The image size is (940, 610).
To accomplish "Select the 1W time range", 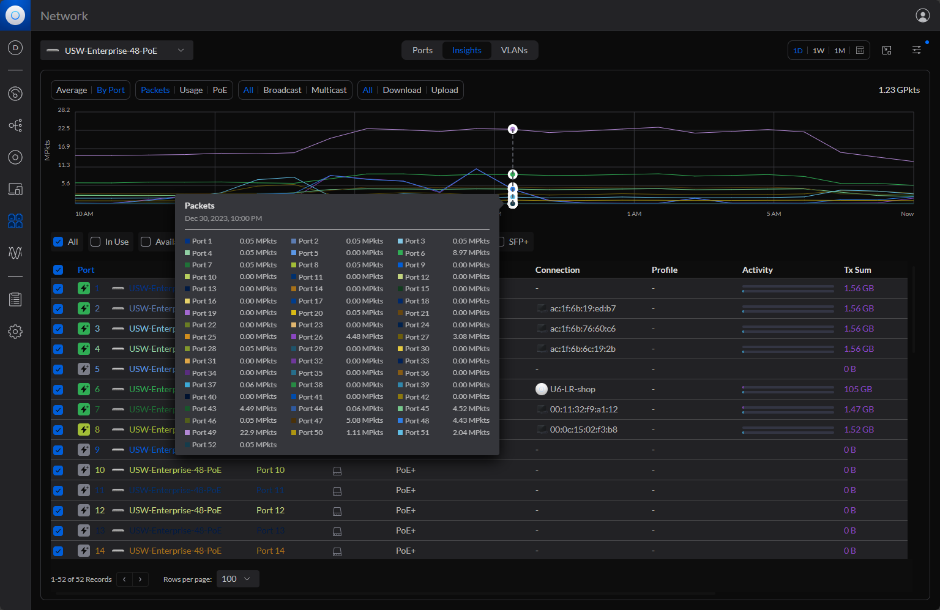I will coord(818,51).
